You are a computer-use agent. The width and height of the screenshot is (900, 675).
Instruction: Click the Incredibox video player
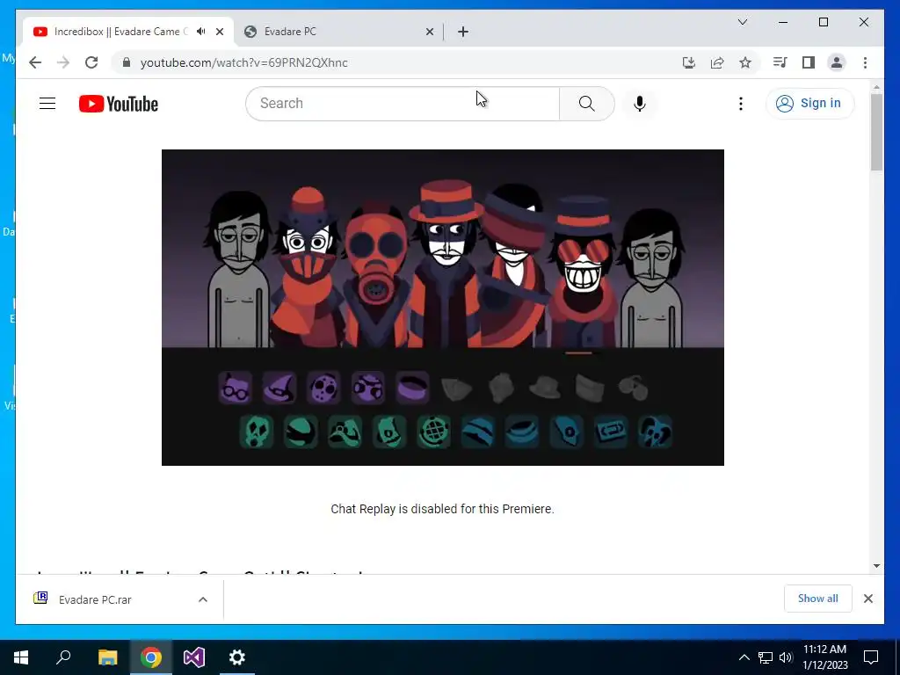coord(443,307)
